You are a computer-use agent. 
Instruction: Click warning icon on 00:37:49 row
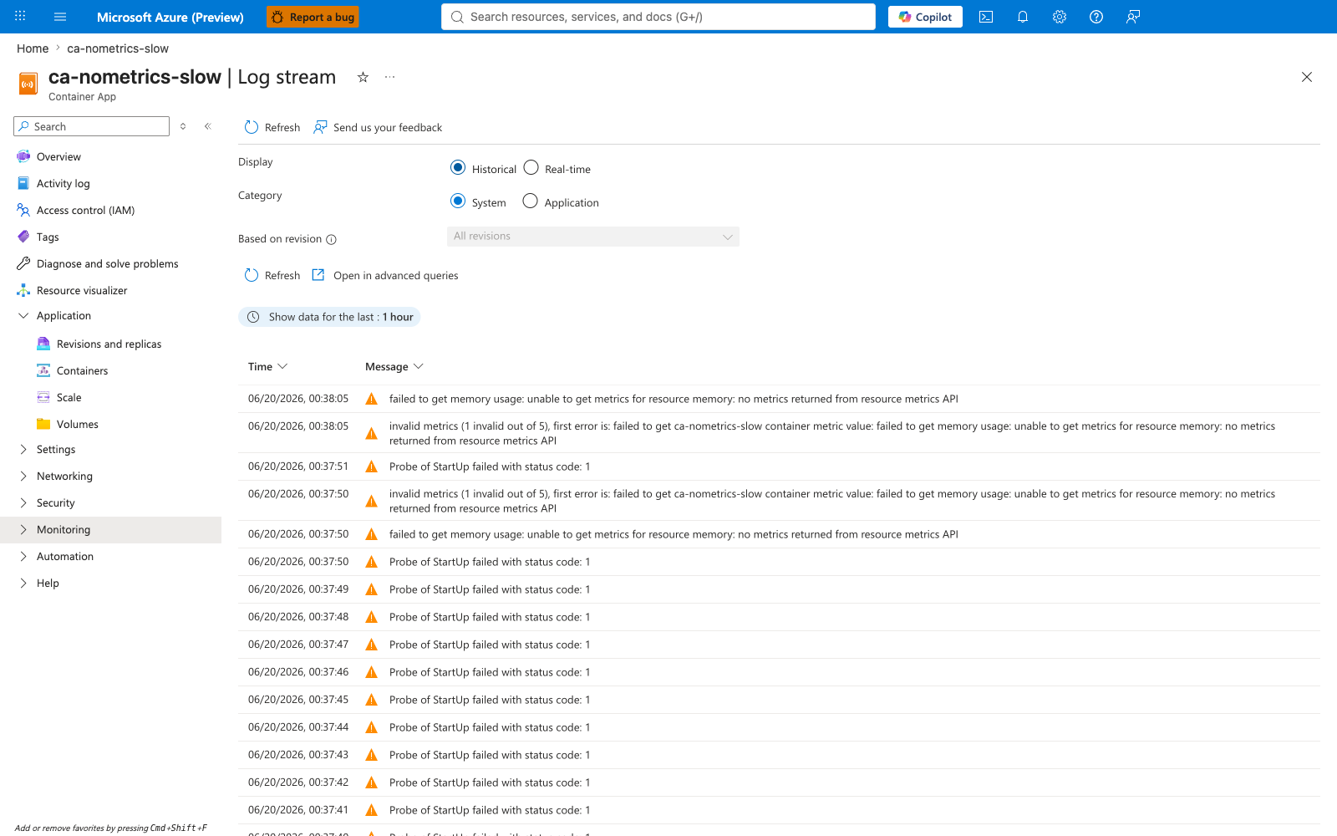372,589
